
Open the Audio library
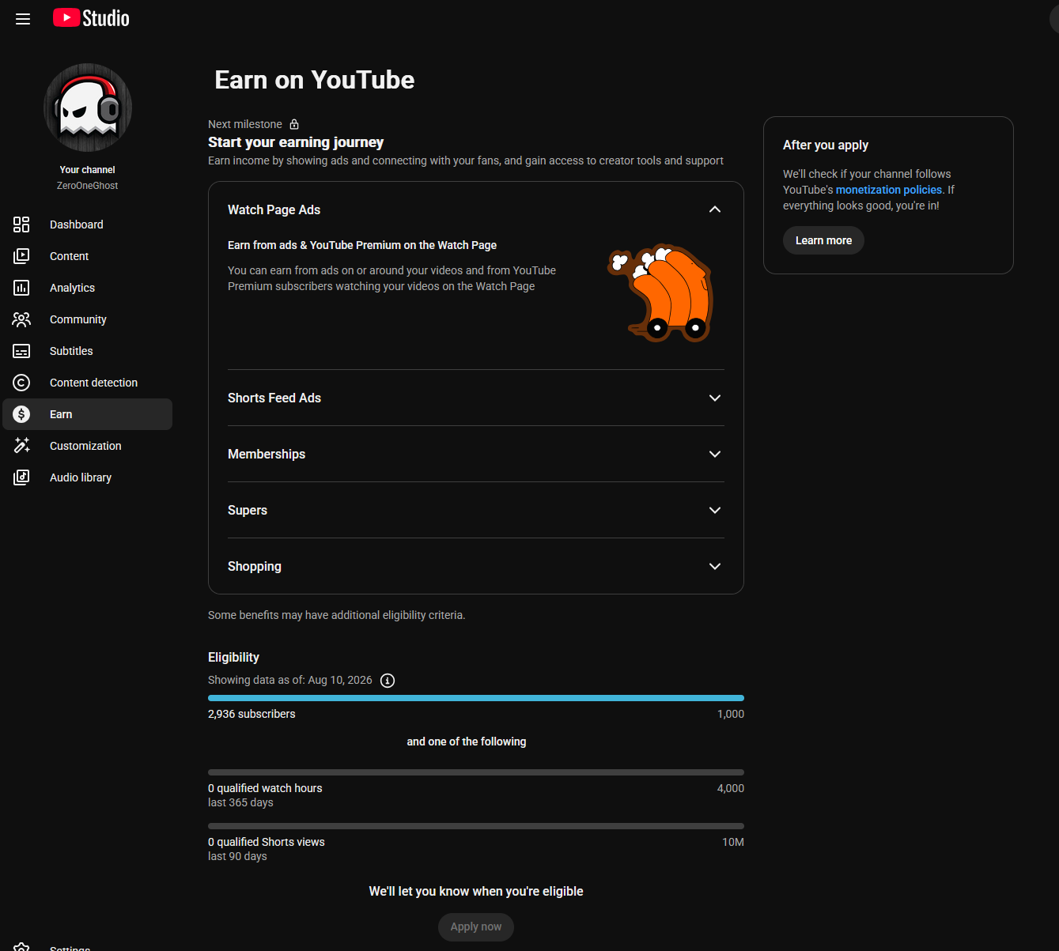pos(87,477)
